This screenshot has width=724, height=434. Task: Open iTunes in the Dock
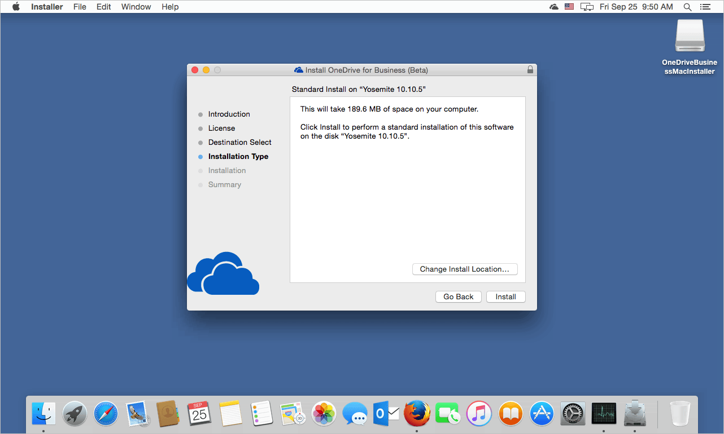click(479, 414)
